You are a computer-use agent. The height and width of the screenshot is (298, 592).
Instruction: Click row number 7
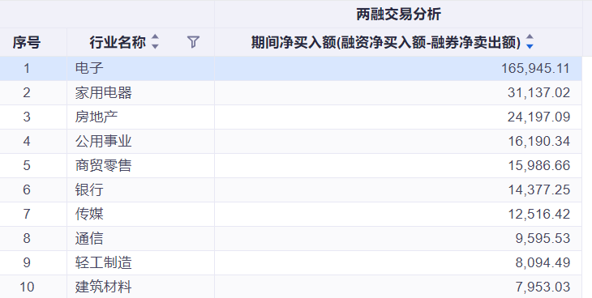pyautogui.click(x=27, y=215)
